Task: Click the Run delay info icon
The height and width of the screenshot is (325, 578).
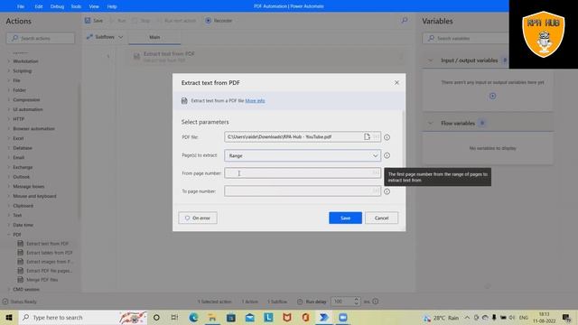Action: [376, 302]
